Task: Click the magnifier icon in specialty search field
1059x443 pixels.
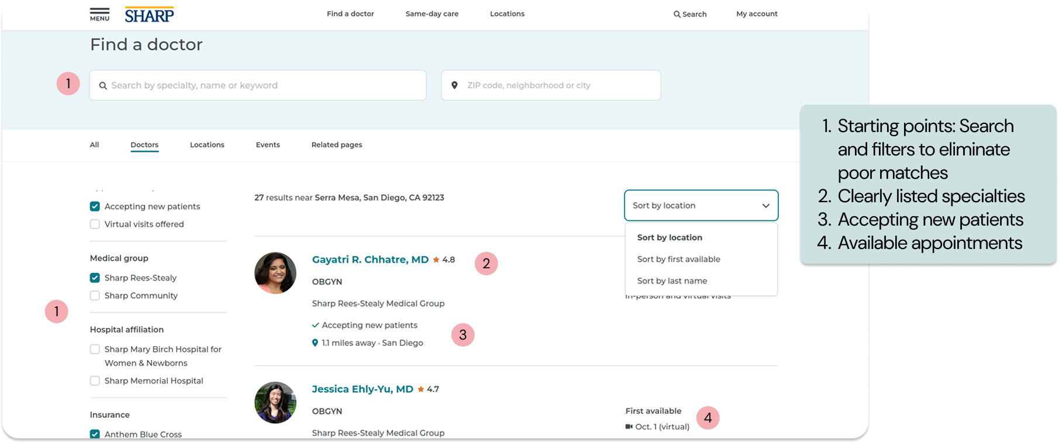Action: (103, 85)
